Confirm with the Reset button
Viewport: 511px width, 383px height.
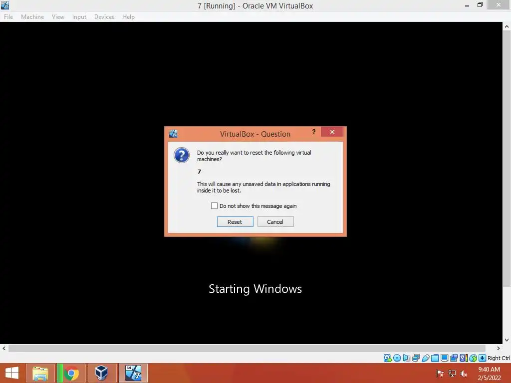tap(235, 222)
